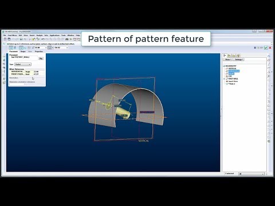Open the File menu
This screenshot has height=206, width=275.
(5, 35)
